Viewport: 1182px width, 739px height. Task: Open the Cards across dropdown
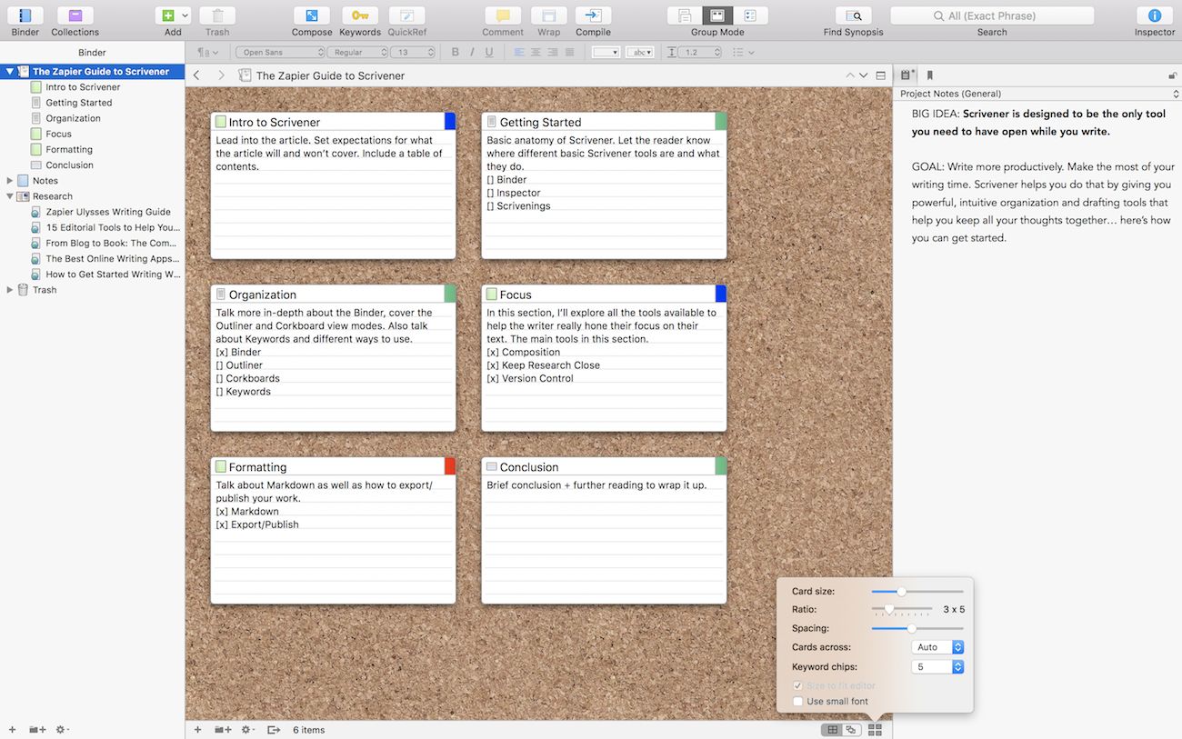tap(937, 647)
